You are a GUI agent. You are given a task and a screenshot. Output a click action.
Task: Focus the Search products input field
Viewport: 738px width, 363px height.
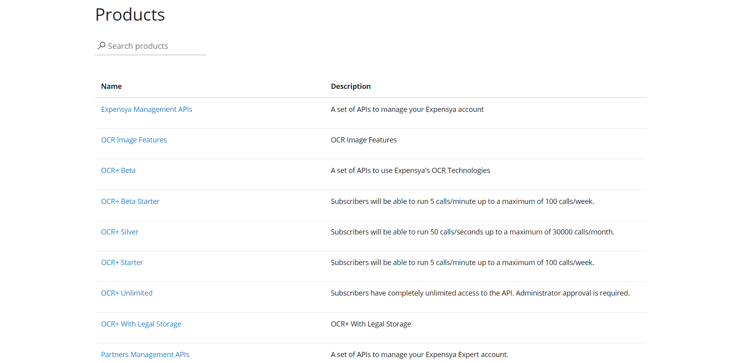click(155, 46)
